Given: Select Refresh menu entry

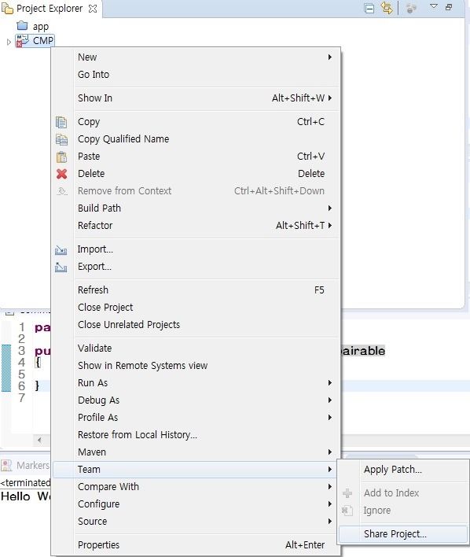Looking at the screenshot, I should [196, 290].
